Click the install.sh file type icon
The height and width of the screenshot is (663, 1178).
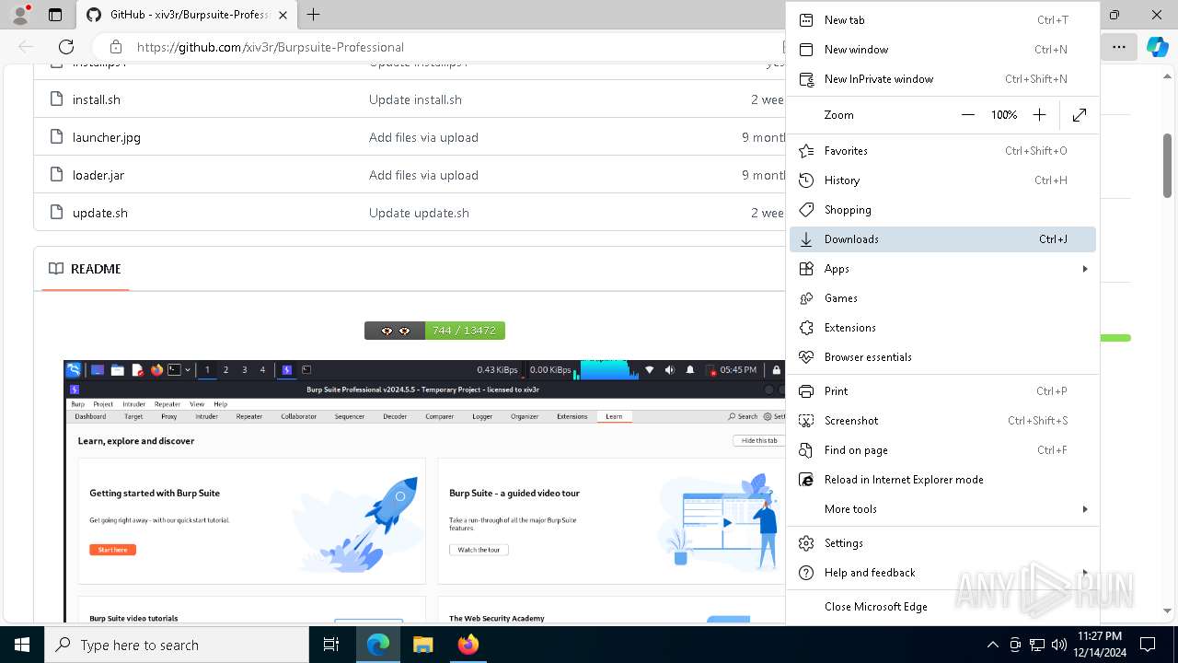pos(57,99)
